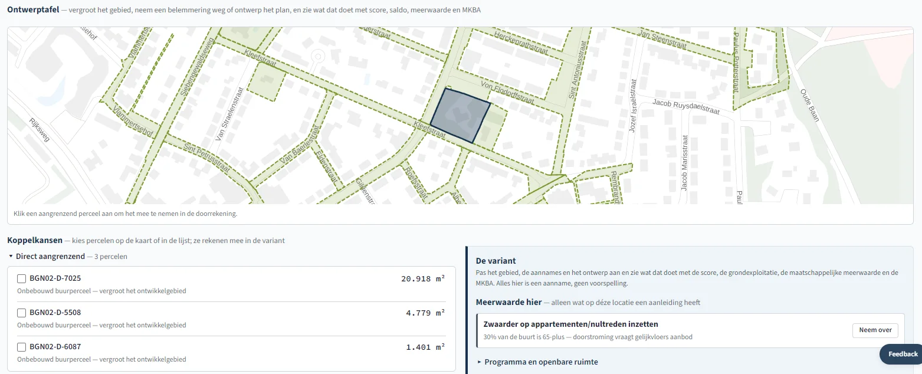Click the Jacob Ruysdaelstraat street label

point(685,107)
